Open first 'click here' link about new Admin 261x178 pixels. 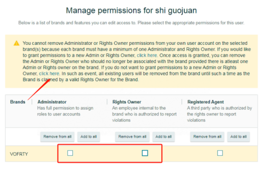point(147,55)
